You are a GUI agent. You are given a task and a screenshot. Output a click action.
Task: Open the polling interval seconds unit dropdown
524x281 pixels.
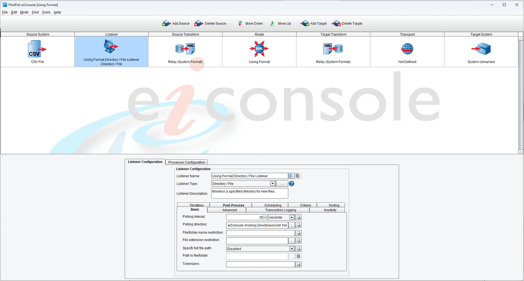coord(292,217)
